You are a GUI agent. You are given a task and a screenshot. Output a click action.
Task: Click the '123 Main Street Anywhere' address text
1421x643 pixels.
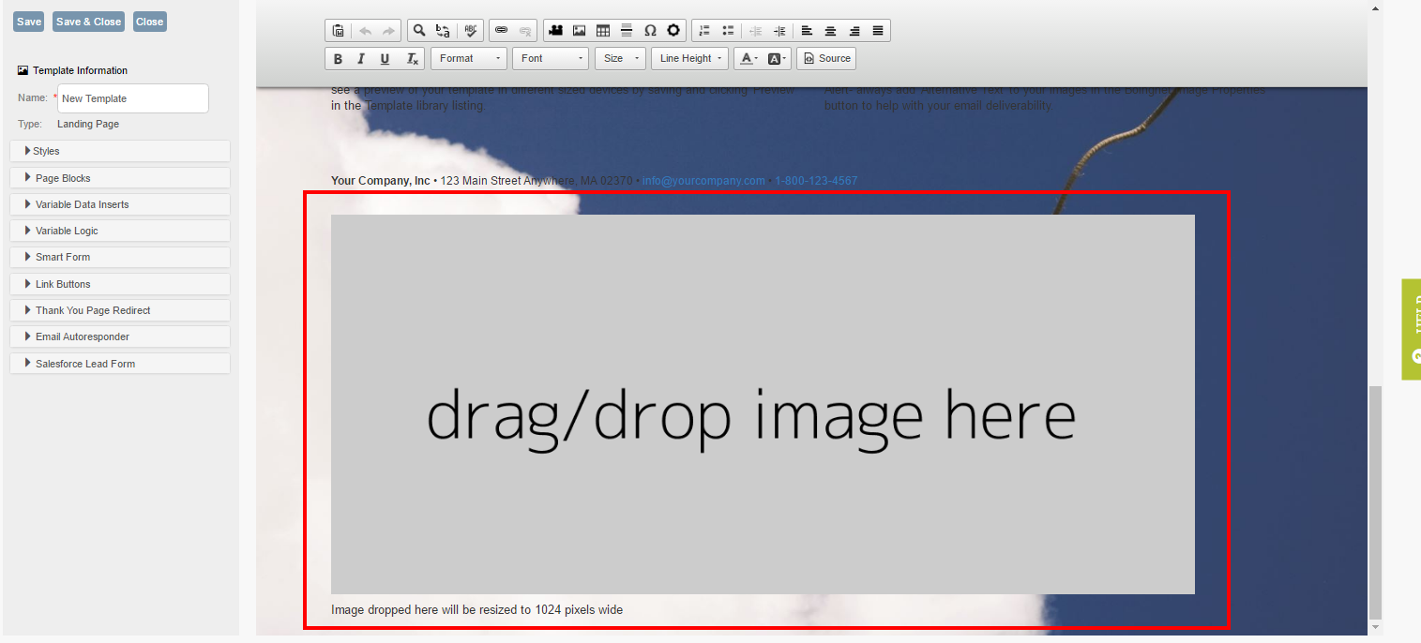(537, 181)
